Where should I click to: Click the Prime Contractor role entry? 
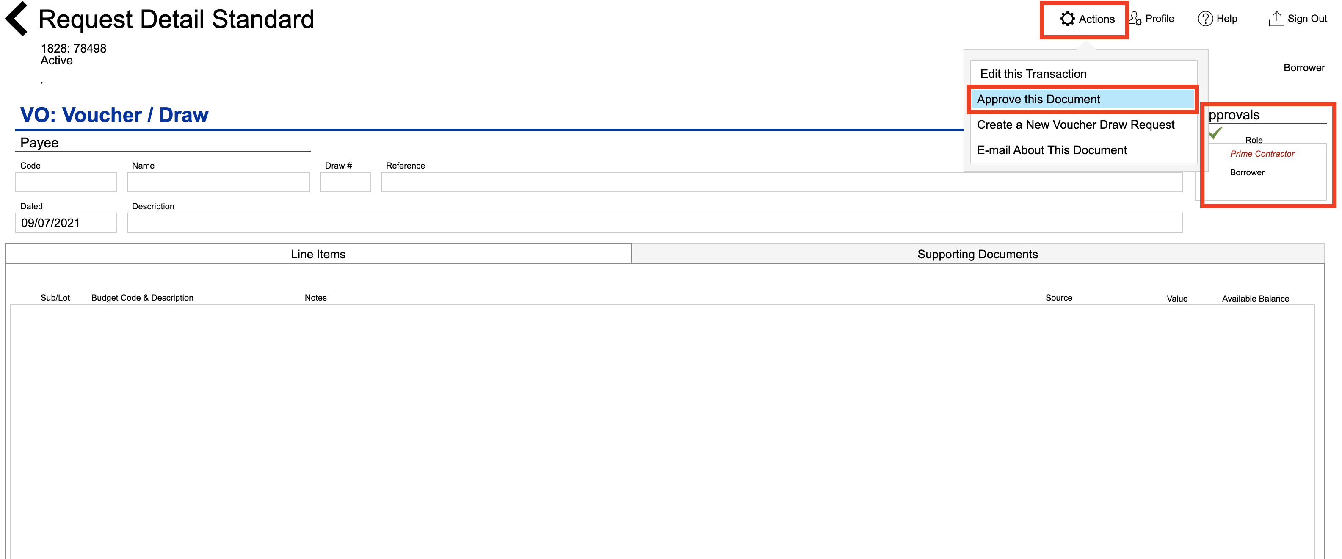click(1262, 154)
